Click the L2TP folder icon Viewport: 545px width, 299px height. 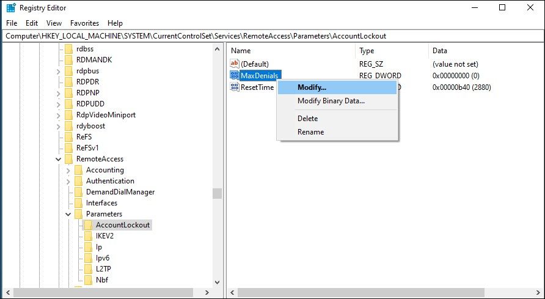[x=88, y=269]
